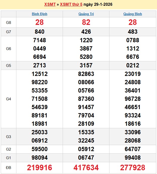Image resolution: width=157 pixels, height=174 pixels.
Task: Open the Quảng Bình province link
Action: (133, 14)
